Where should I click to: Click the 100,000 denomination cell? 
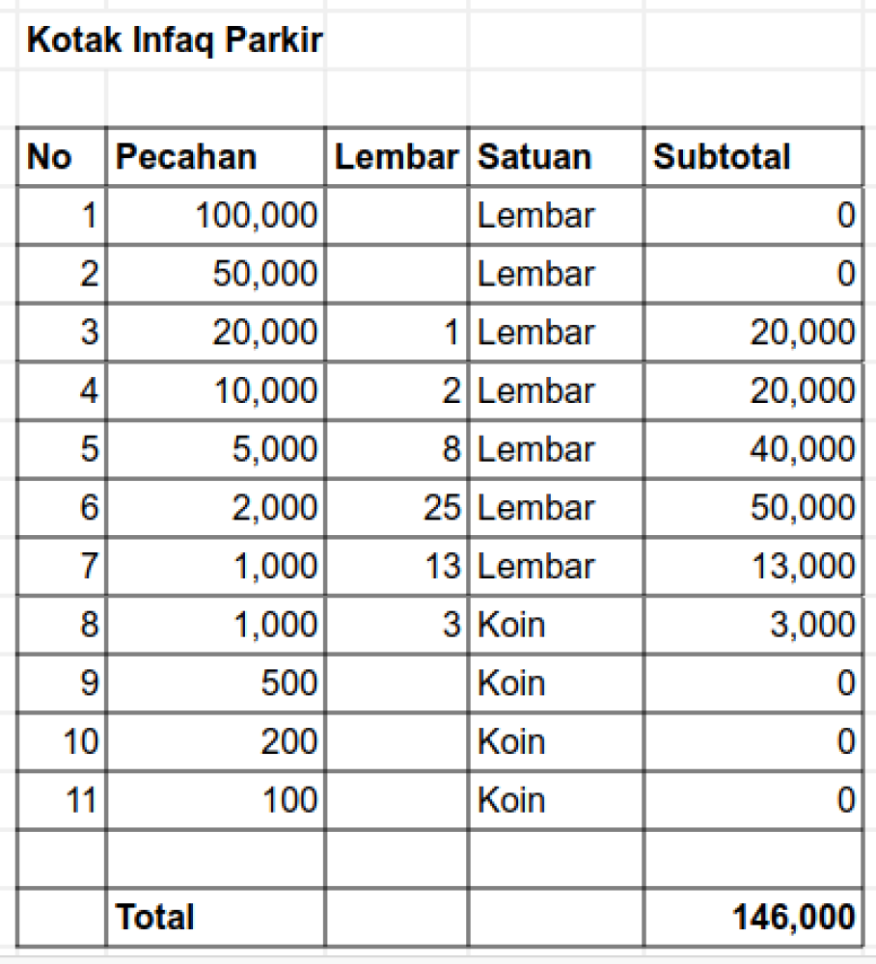[216, 216]
